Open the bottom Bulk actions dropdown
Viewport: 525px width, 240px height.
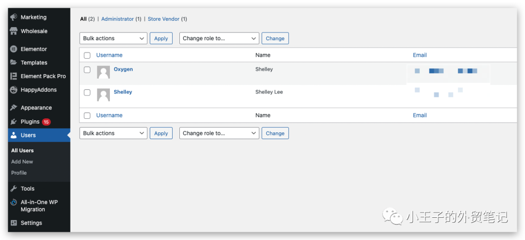coord(113,133)
